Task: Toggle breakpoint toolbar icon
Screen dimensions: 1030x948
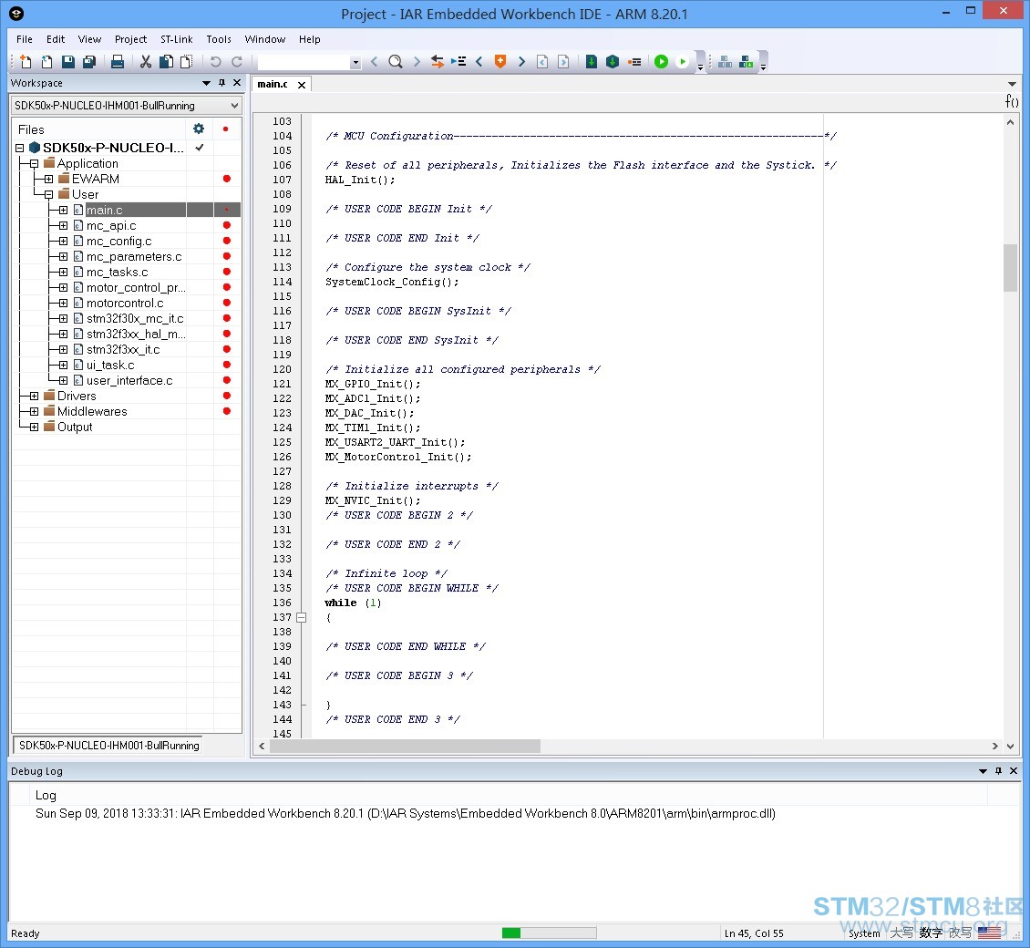Action: pos(634,62)
